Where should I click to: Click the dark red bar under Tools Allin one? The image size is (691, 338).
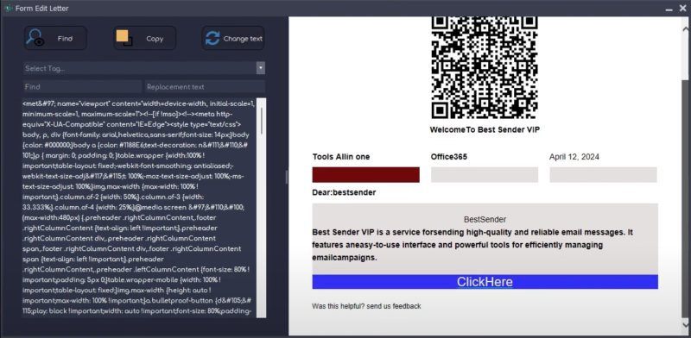point(365,175)
